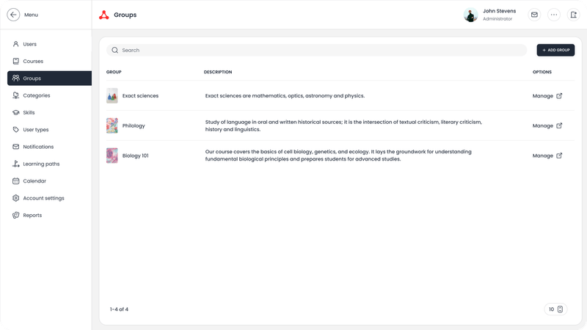Open Users in the sidebar
The image size is (587, 330).
pyautogui.click(x=29, y=44)
